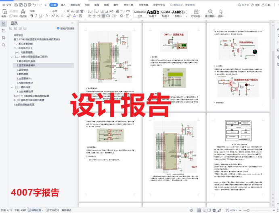This screenshot has width=279, height=213.
Task: Click the font color A swatch
Action: pos(74,16)
